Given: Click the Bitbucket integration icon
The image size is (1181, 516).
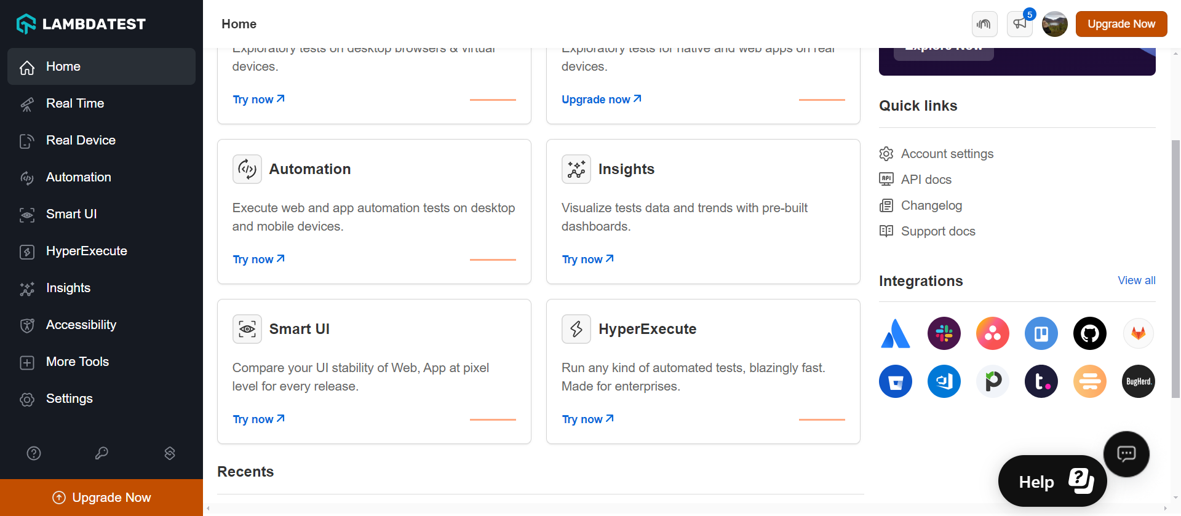Looking at the screenshot, I should [x=895, y=381].
